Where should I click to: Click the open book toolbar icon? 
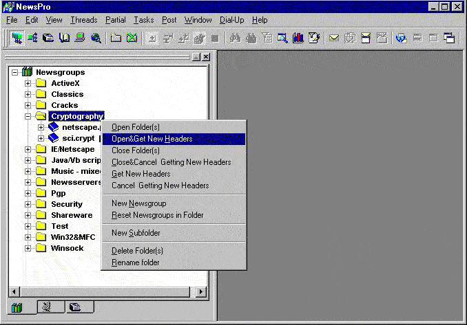65,38
